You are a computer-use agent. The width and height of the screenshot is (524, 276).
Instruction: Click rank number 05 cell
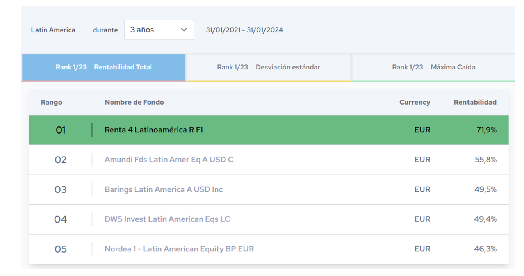pyautogui.click(x=61, y=249)
